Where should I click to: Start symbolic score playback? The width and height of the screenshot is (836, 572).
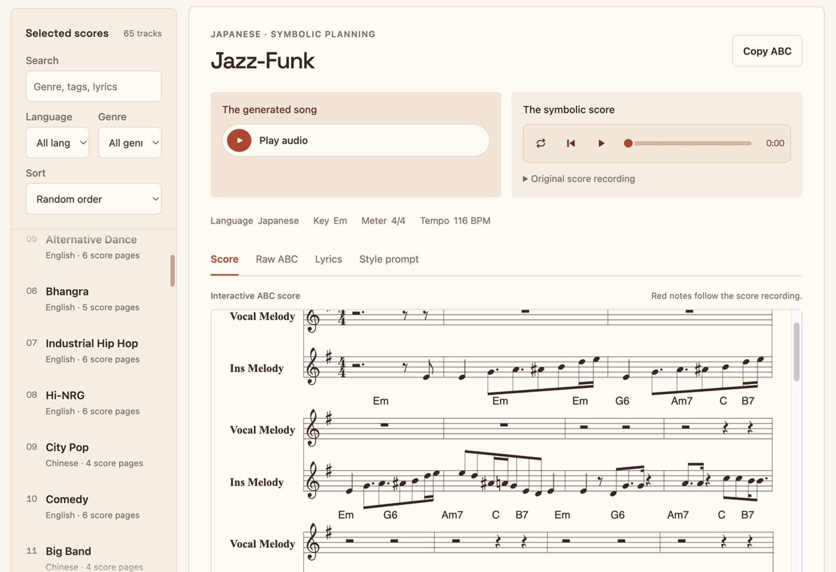tap(601, 143)
